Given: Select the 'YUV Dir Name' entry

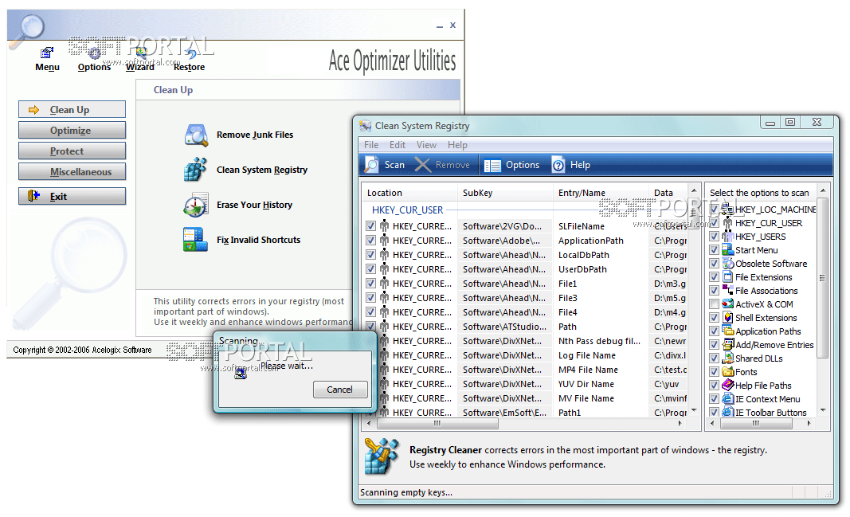Looking at the screenshot, I should (586, 384).
